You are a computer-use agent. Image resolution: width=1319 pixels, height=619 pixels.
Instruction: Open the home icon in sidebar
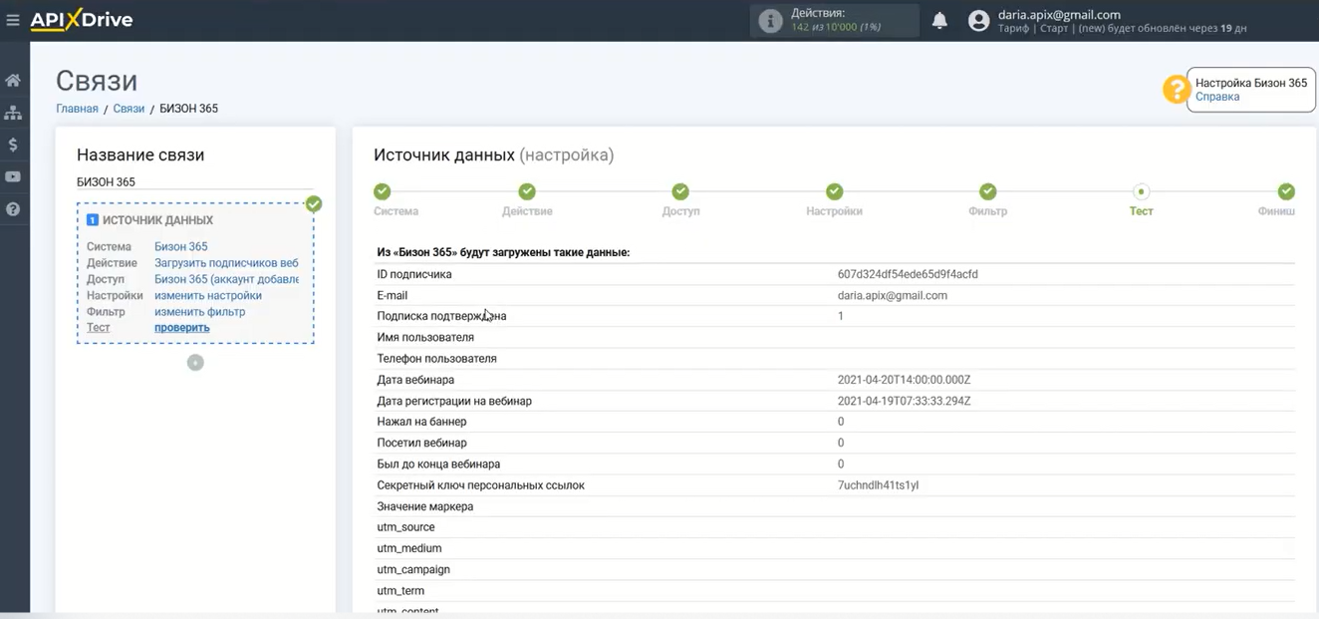point(13,80)
